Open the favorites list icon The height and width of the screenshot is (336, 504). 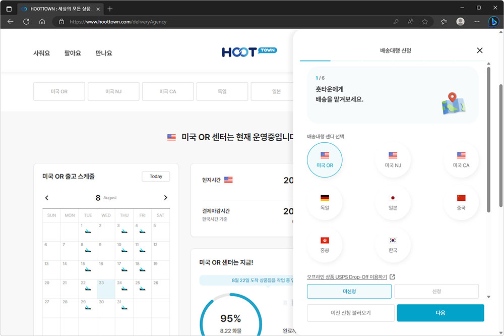coord(444,22)
